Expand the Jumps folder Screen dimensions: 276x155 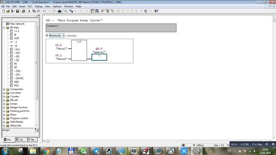click(x=4, y=104)
